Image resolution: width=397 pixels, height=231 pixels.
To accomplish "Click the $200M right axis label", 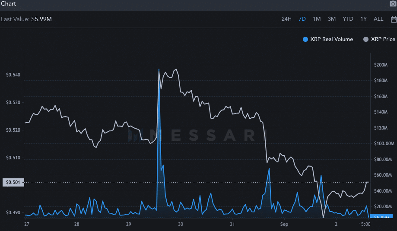I will click(381, 65).
